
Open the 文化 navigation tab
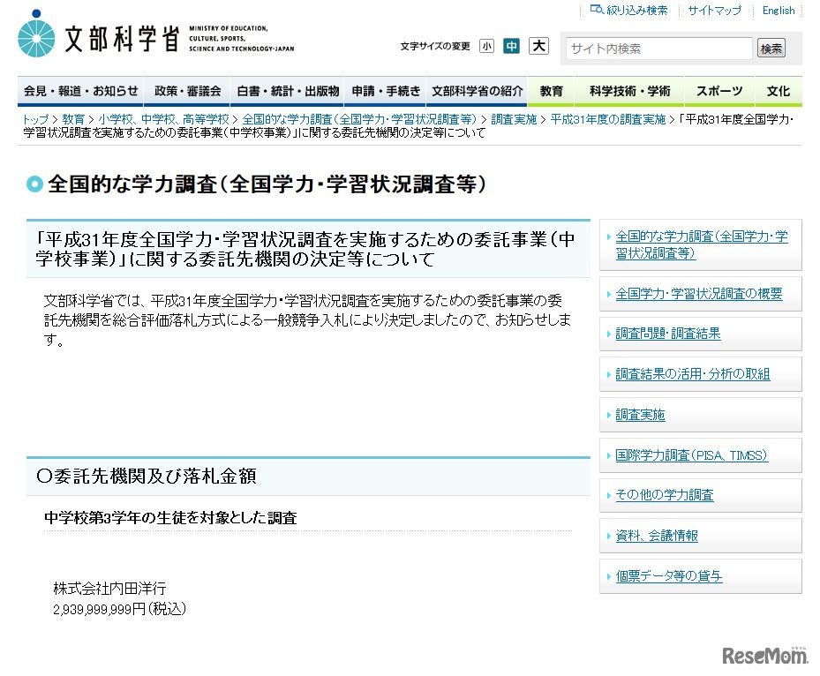[x=778, y=91]
